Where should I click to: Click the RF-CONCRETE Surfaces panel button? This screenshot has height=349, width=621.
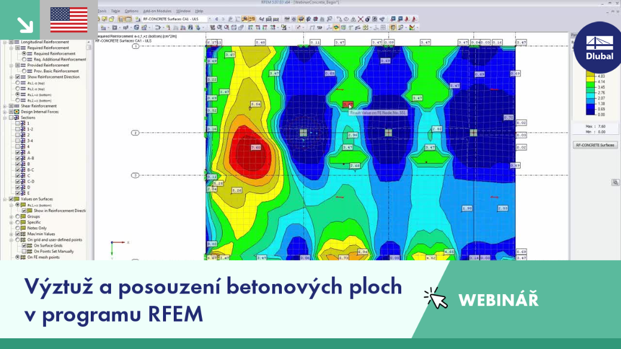595,145
